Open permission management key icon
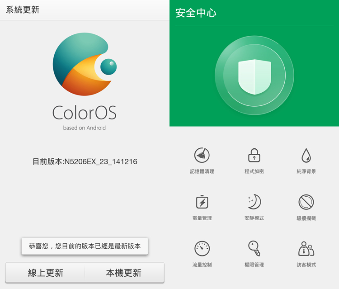 254,248
